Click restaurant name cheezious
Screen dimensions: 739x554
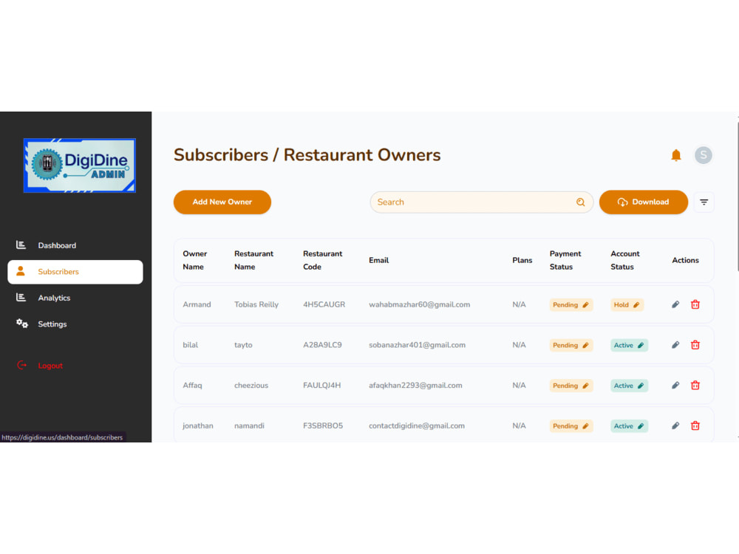click(x=251, y=386)
